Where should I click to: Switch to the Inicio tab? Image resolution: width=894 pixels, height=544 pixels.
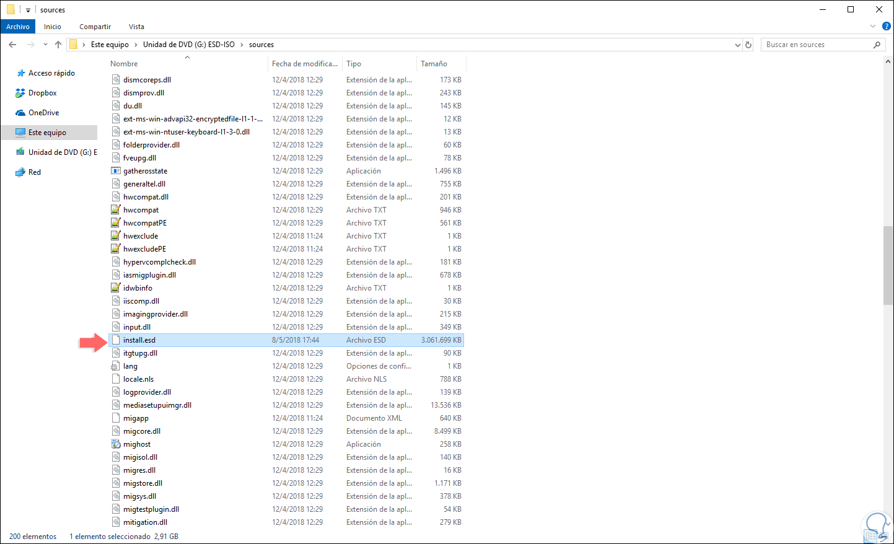point(53,27)
